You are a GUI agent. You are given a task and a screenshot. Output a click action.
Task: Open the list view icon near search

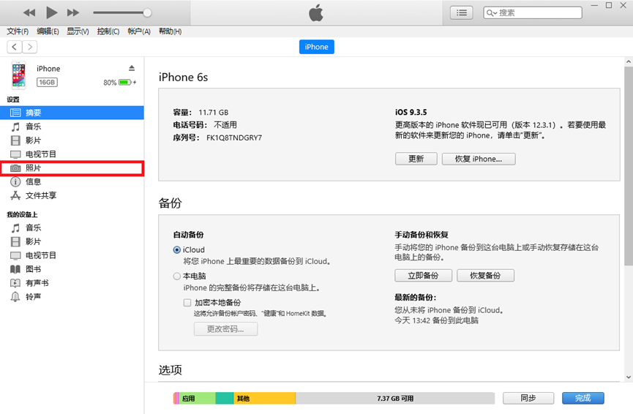(x=462, y=12)
